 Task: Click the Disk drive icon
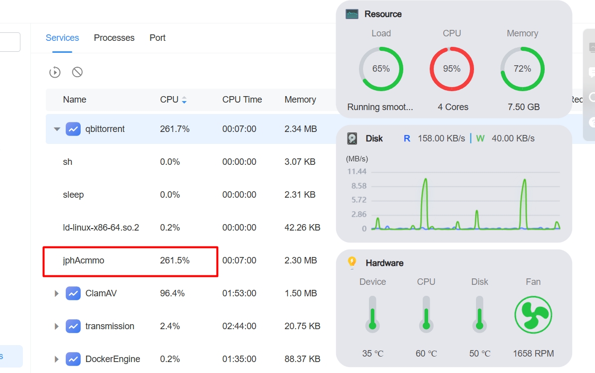pyautogui.click(x=352, y=138)
